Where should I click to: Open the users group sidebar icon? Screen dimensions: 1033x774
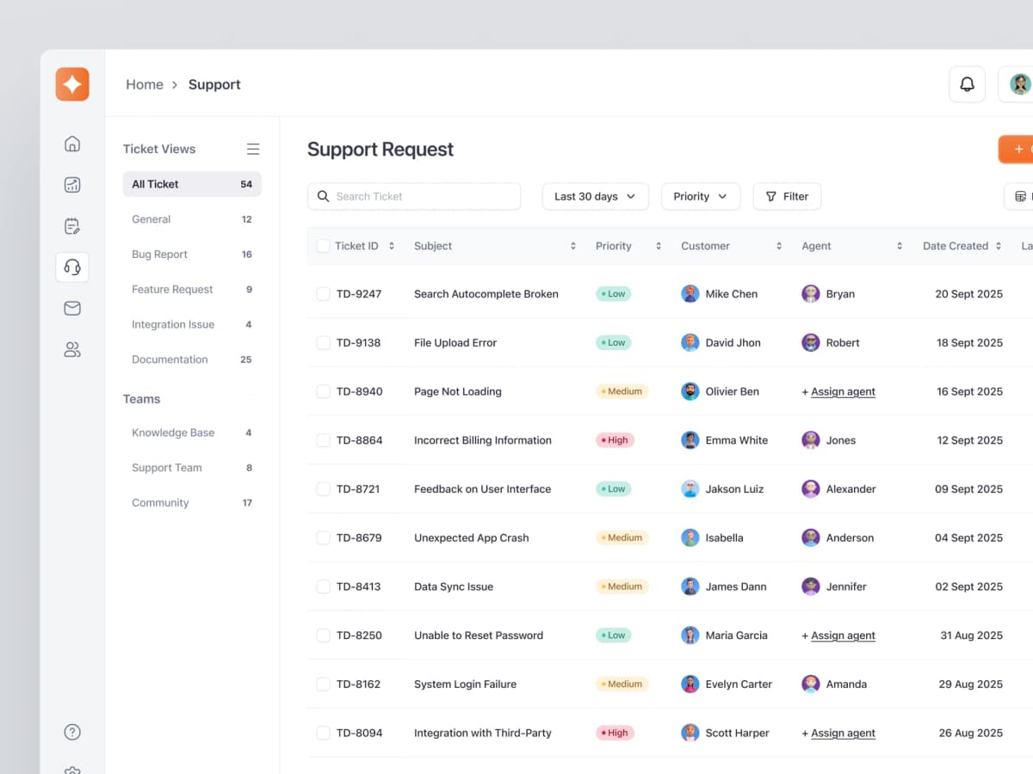click(72, 349)
